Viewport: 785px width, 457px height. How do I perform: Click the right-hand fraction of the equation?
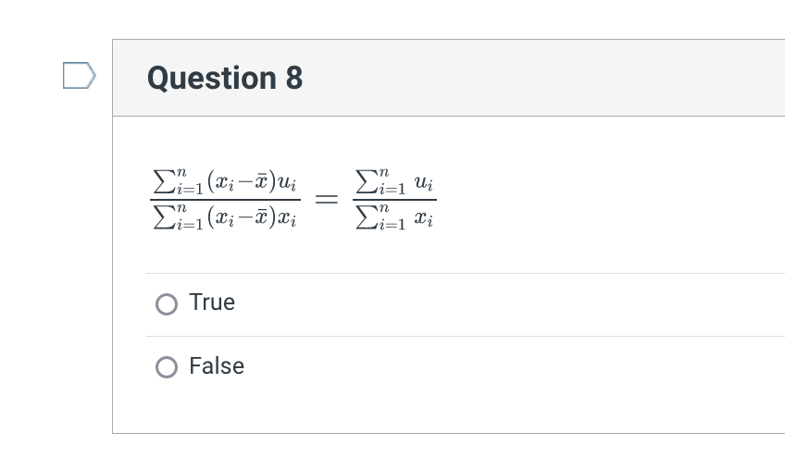(x=393, y=199)
